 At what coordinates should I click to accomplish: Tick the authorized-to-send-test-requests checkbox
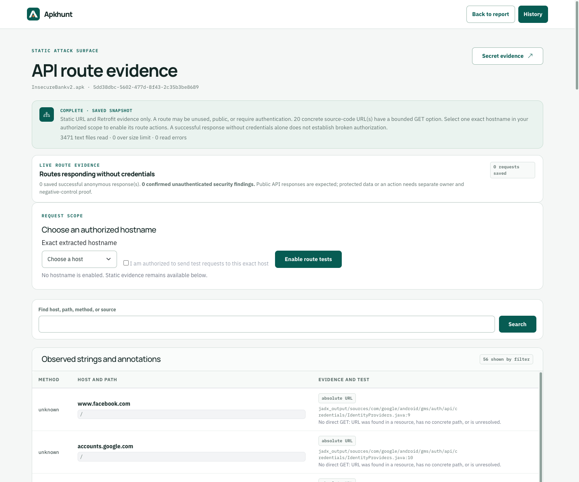click(x=126, y=263)
